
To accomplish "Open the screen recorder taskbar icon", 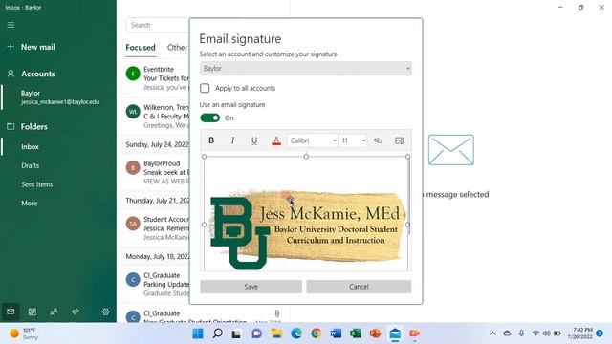I will tap(414, 333).
